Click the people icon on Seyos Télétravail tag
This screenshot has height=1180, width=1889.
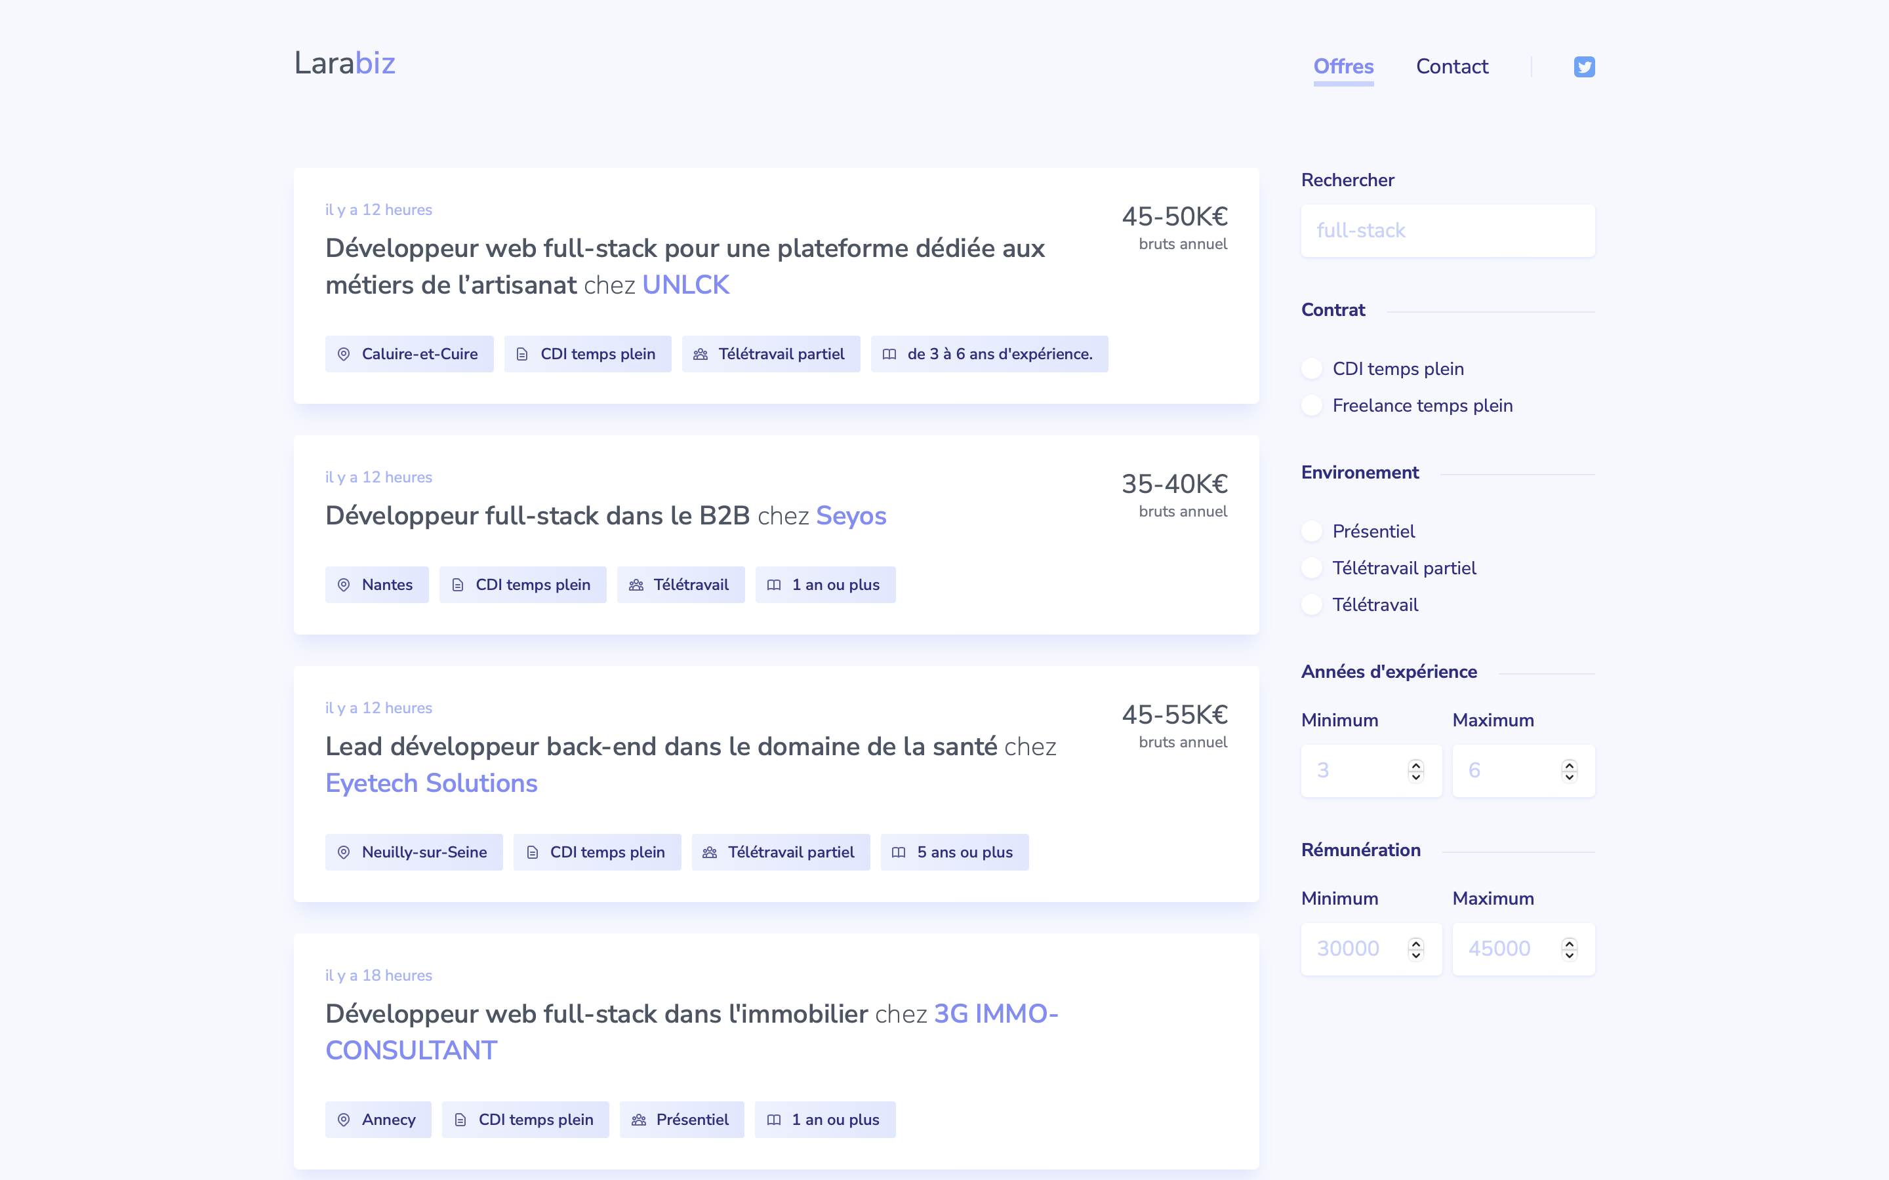[x=636, y=585]
